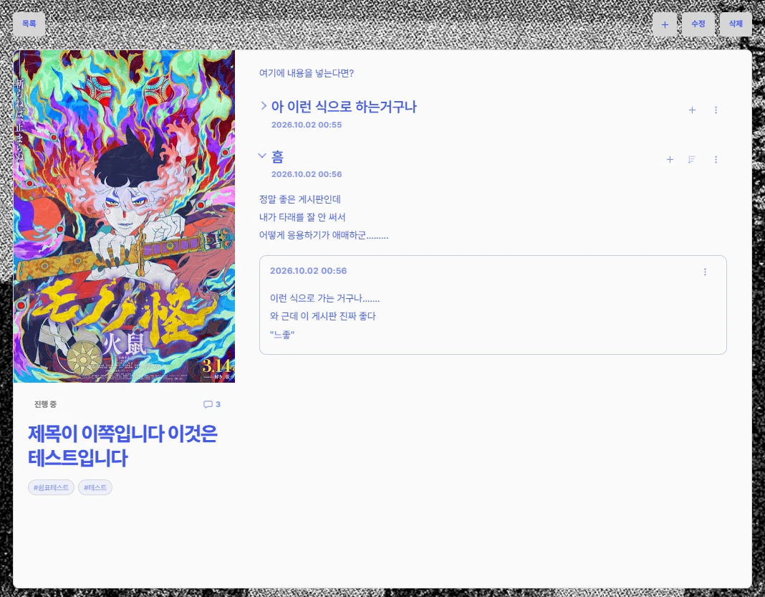Viewport: 765px width, 597px height.
Task: Click the line '내가 타래를 잘 안 써서'
Action: [x=302, y=217]
